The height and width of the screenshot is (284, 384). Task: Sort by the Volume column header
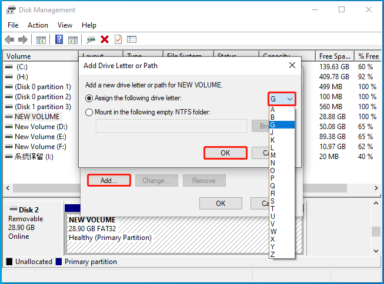[x=41, y=56]
